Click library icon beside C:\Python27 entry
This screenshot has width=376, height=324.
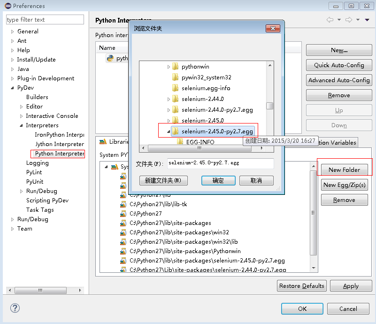pos(123,214)
